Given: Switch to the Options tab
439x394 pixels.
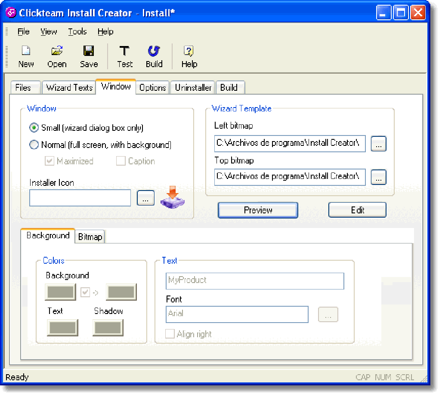Looking at the screenshot, I should click(x=153, y=88).
